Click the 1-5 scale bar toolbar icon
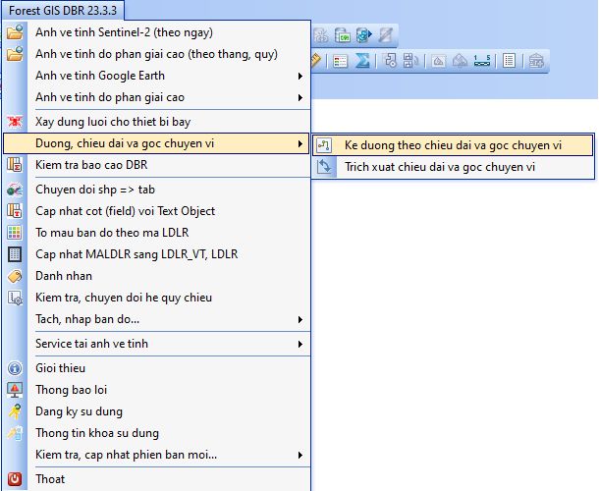 [x=481, y=60]
